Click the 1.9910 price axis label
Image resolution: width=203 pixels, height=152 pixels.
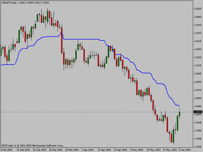(198, 25)
